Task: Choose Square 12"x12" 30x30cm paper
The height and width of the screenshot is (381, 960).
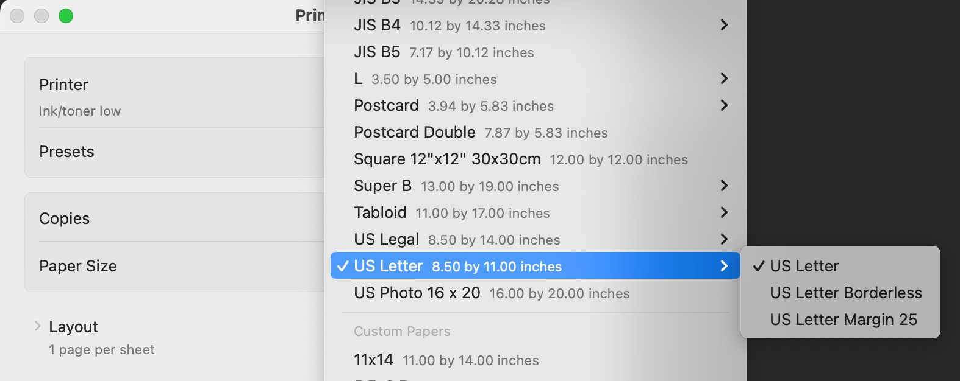Action: (520, 159)
